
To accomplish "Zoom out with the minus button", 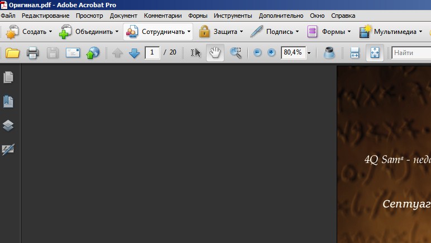I will click(x=257, y=52).
